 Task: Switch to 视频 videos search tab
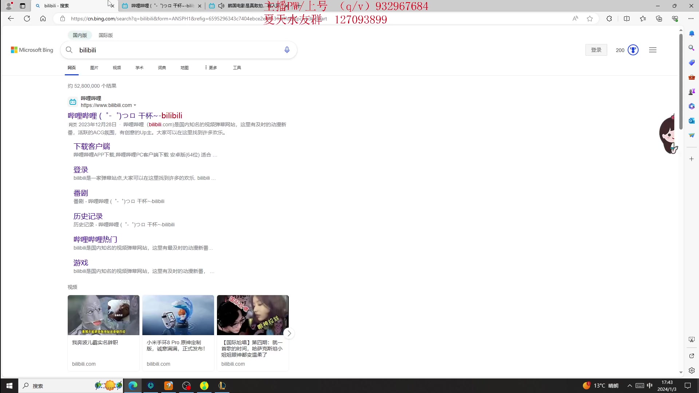pyautogui.click(x=116, y=68)
